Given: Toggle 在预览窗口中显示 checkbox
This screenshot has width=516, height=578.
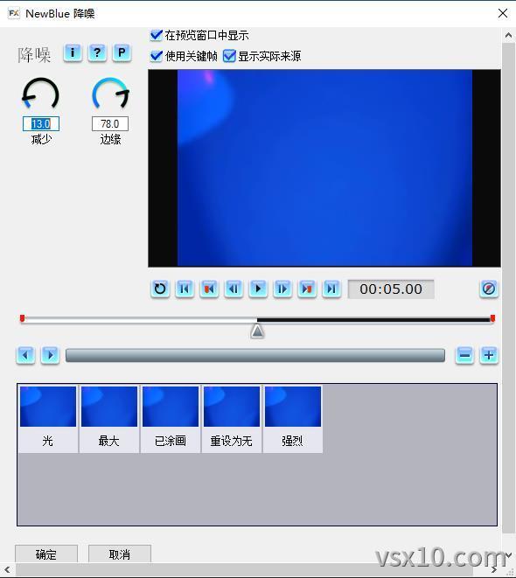Looking at the screenshot, I should point(157,35).
